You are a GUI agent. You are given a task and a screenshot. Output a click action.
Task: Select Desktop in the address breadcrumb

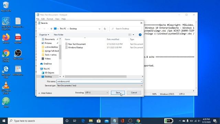tap(73, 29)
